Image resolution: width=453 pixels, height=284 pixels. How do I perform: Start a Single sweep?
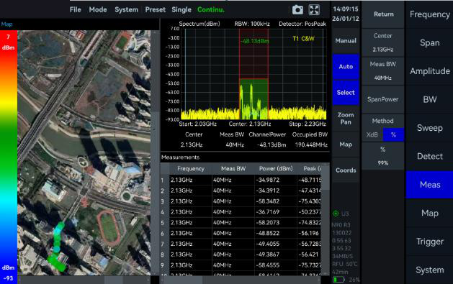click(x=181, y=10)
